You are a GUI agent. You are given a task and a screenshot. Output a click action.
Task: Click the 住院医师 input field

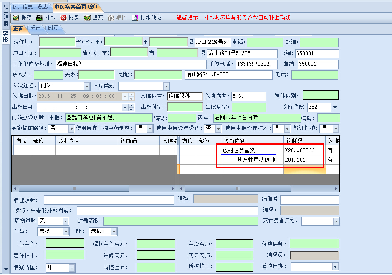coord(314,244)
